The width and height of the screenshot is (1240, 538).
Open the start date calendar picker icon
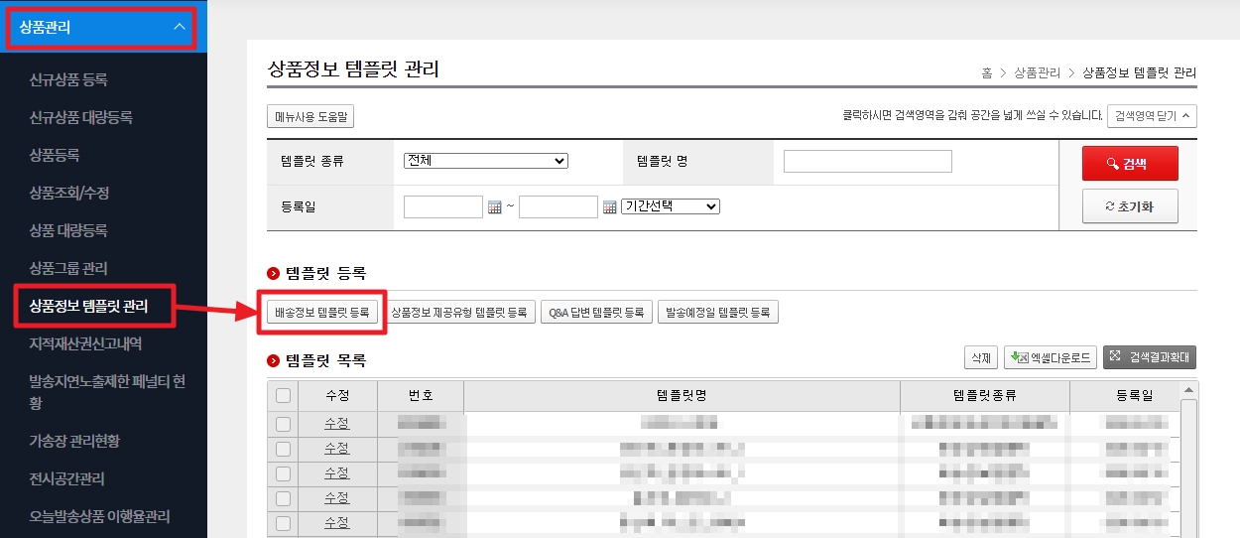[495, 207]
